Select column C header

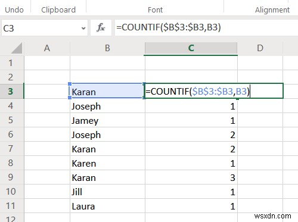coord(191,48)
